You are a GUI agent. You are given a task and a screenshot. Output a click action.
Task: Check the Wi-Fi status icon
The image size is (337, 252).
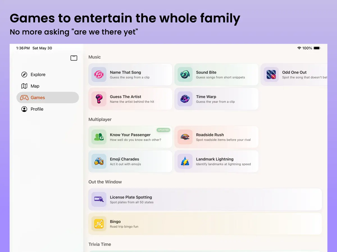pyautogui.click(x=299, y=48)
